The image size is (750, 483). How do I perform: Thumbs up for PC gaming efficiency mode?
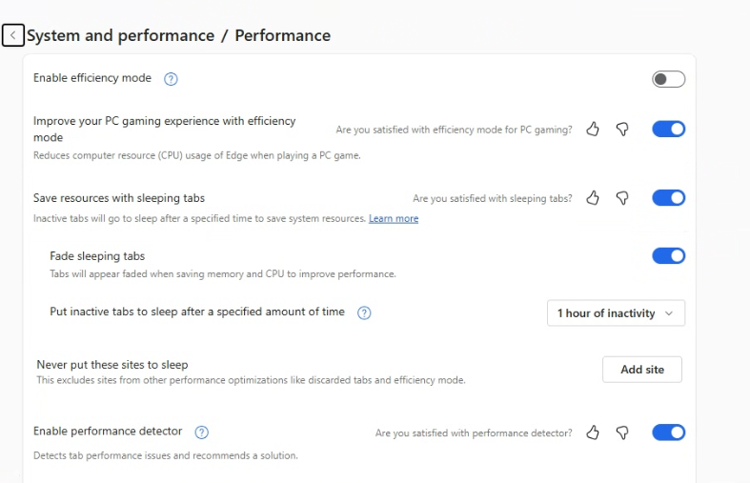point(593,130)
